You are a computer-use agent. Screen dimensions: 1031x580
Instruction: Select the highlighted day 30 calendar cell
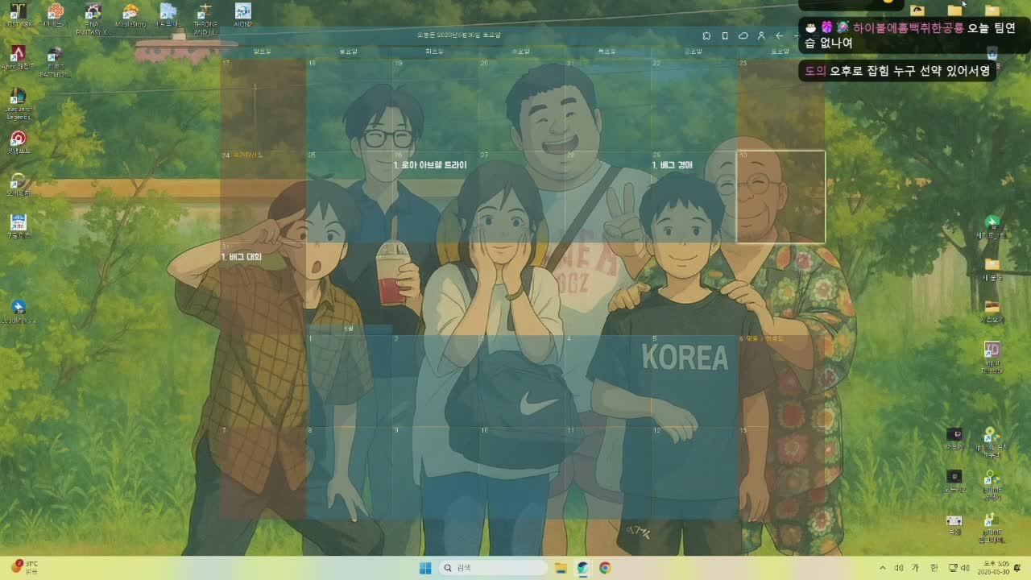[x=780, y=197]
